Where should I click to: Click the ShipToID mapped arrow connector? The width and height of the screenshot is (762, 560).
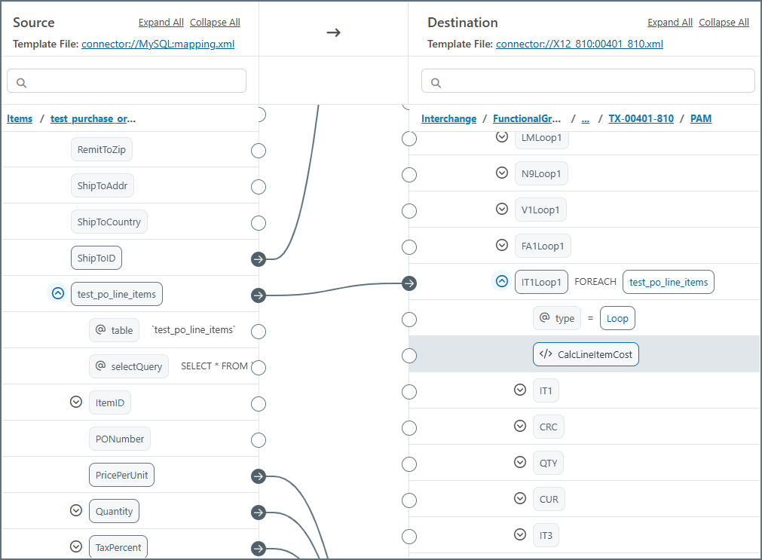(259, 259)
